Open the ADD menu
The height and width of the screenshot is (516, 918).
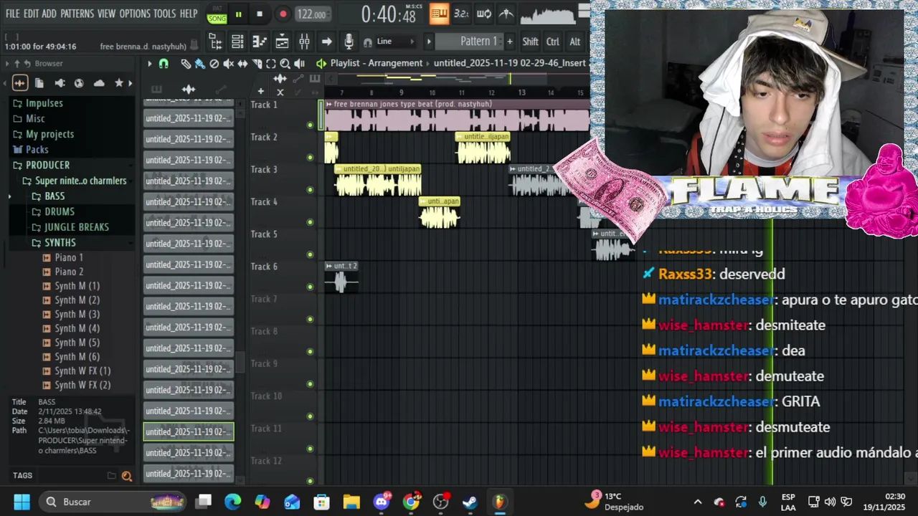(x=49, y=14)
